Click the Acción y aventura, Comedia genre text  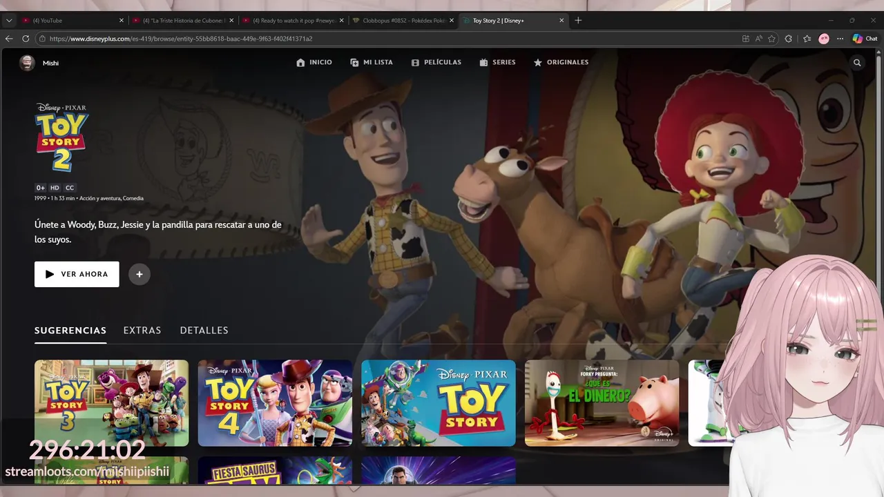(111, 199)
